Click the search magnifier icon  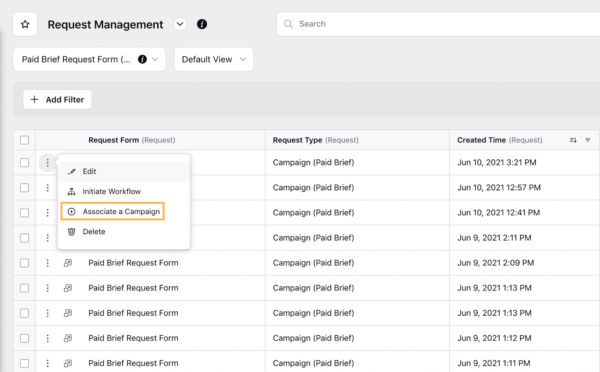tap(289, 24)
